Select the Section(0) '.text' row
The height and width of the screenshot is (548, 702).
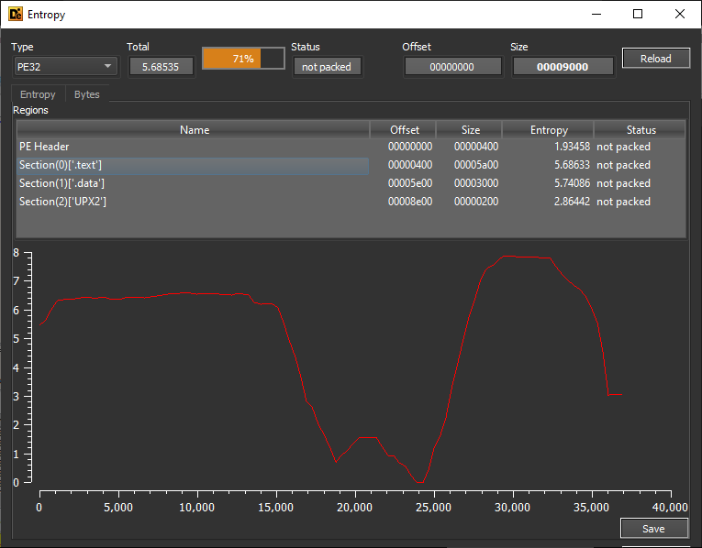193,165
